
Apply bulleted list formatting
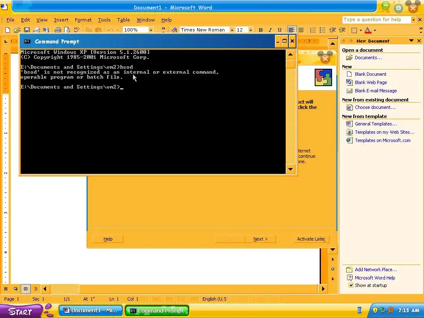coord(322,30)
